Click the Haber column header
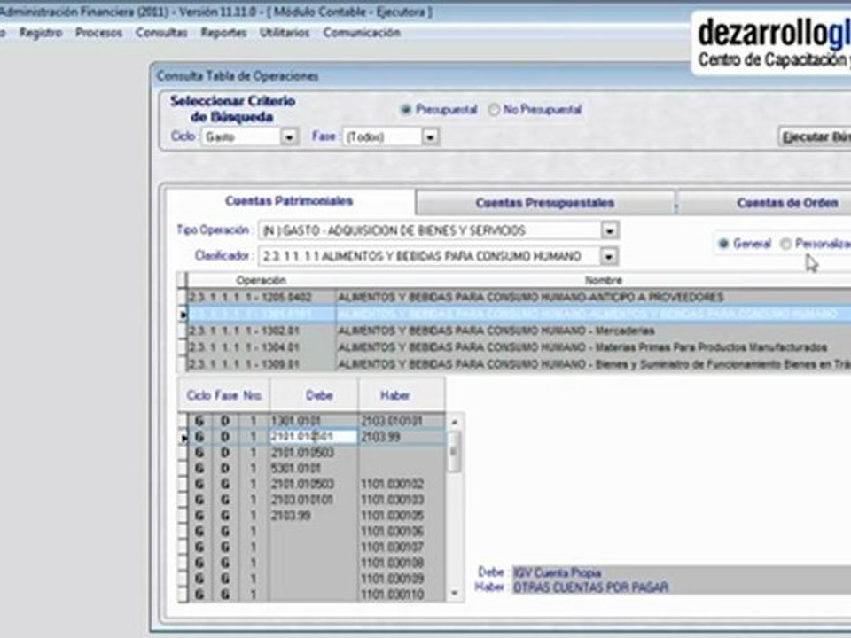 tap(401, 395)
